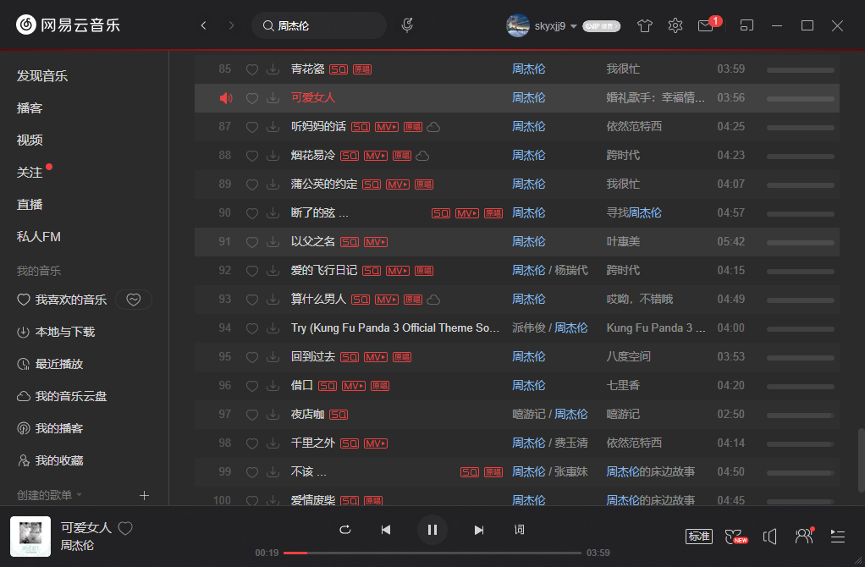Screen dimensions: 865x567
Task: Open 关注 in the sidebar
Action: point(30,172)
